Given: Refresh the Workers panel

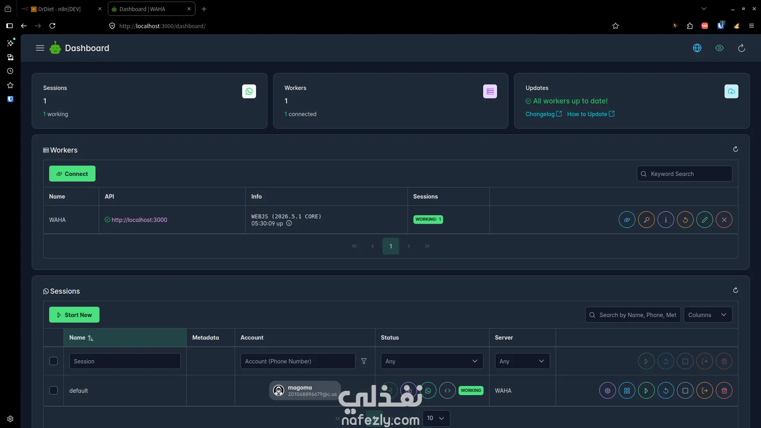Looking at the screenshot, I should tap(736, 149).
